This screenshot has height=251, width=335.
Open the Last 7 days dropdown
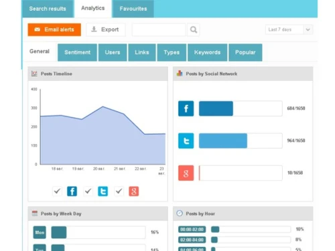click(289, 29)
